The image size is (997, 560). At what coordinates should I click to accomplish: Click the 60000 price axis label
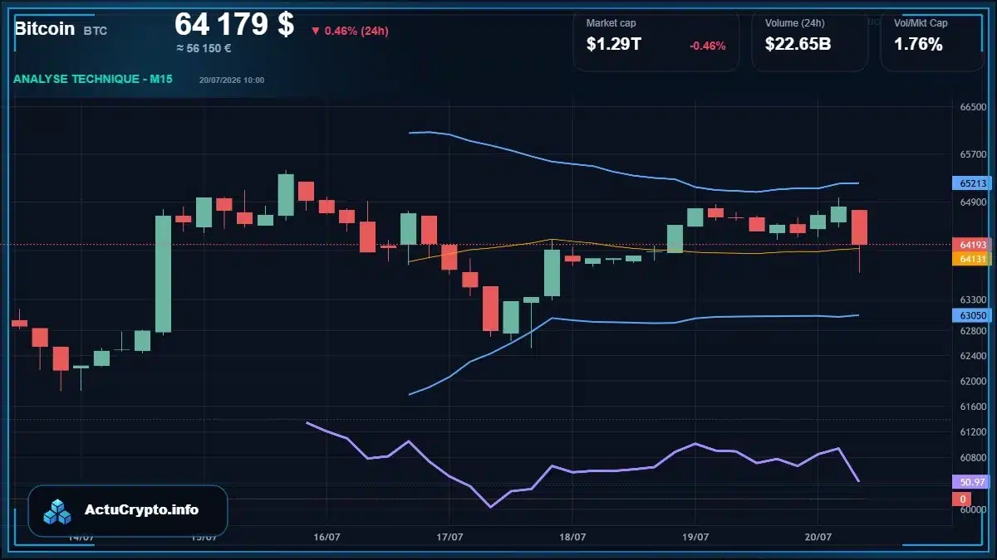[973, 509]
